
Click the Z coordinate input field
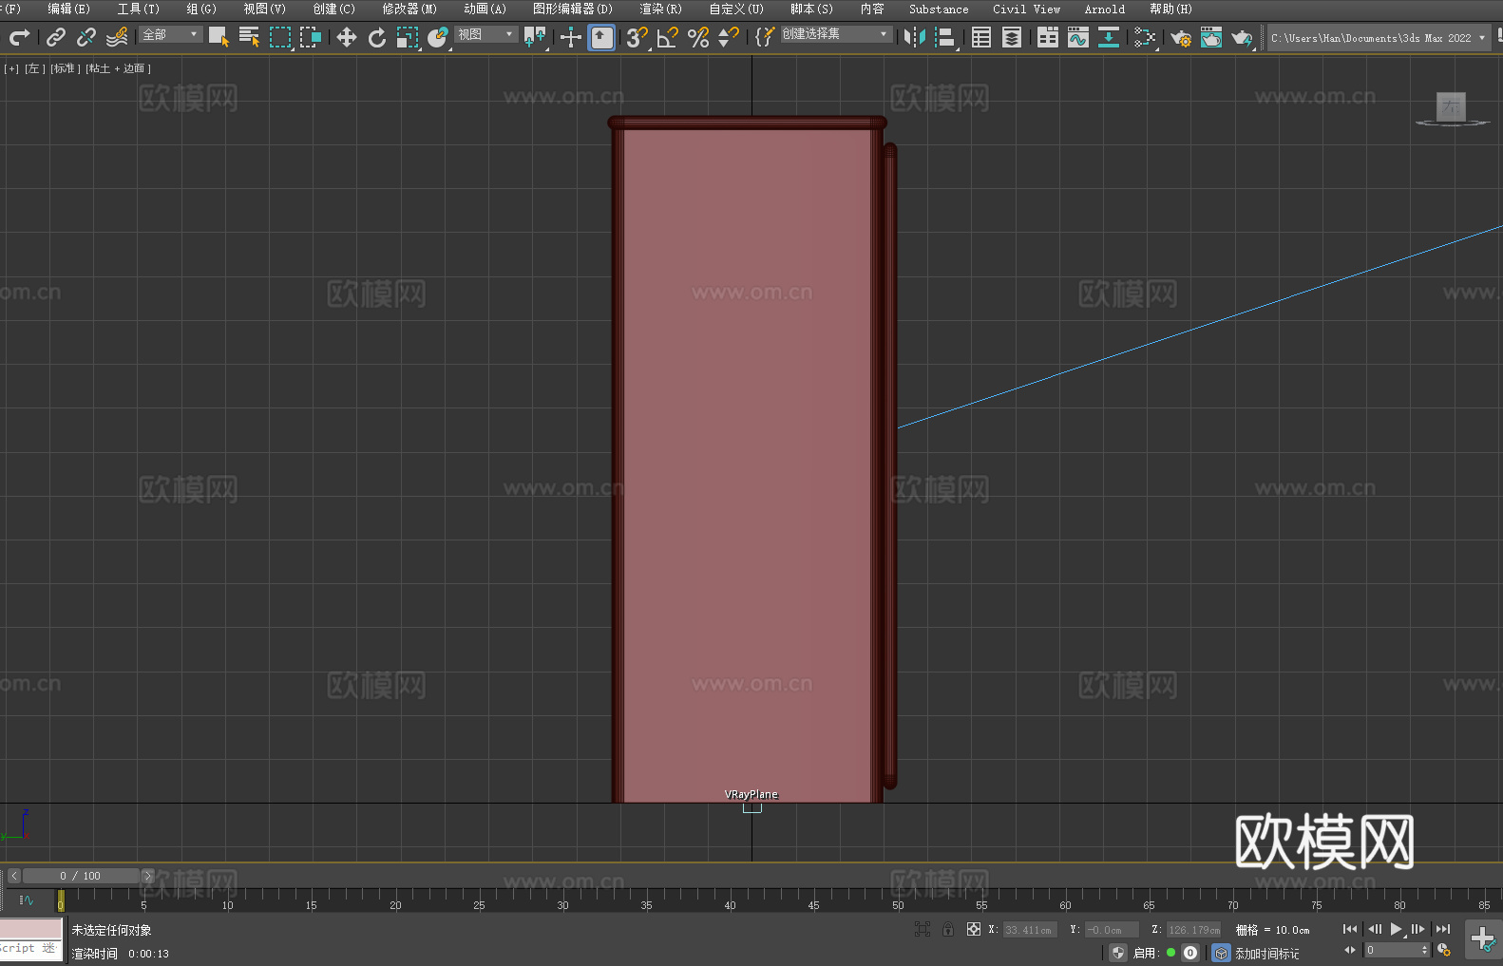1193,930
